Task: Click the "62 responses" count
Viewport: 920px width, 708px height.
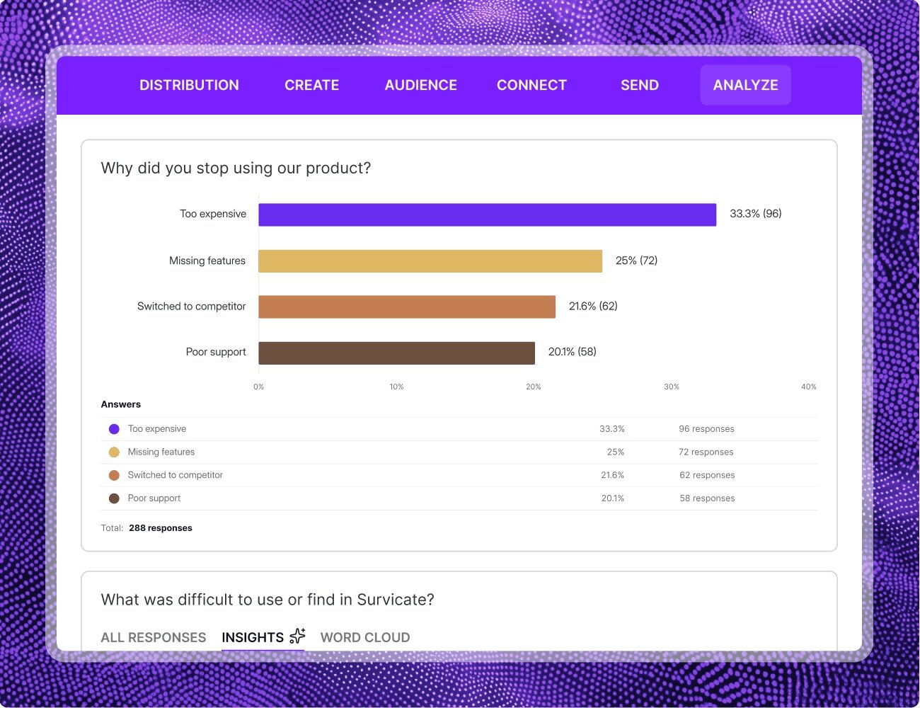Action: point(707,475)
